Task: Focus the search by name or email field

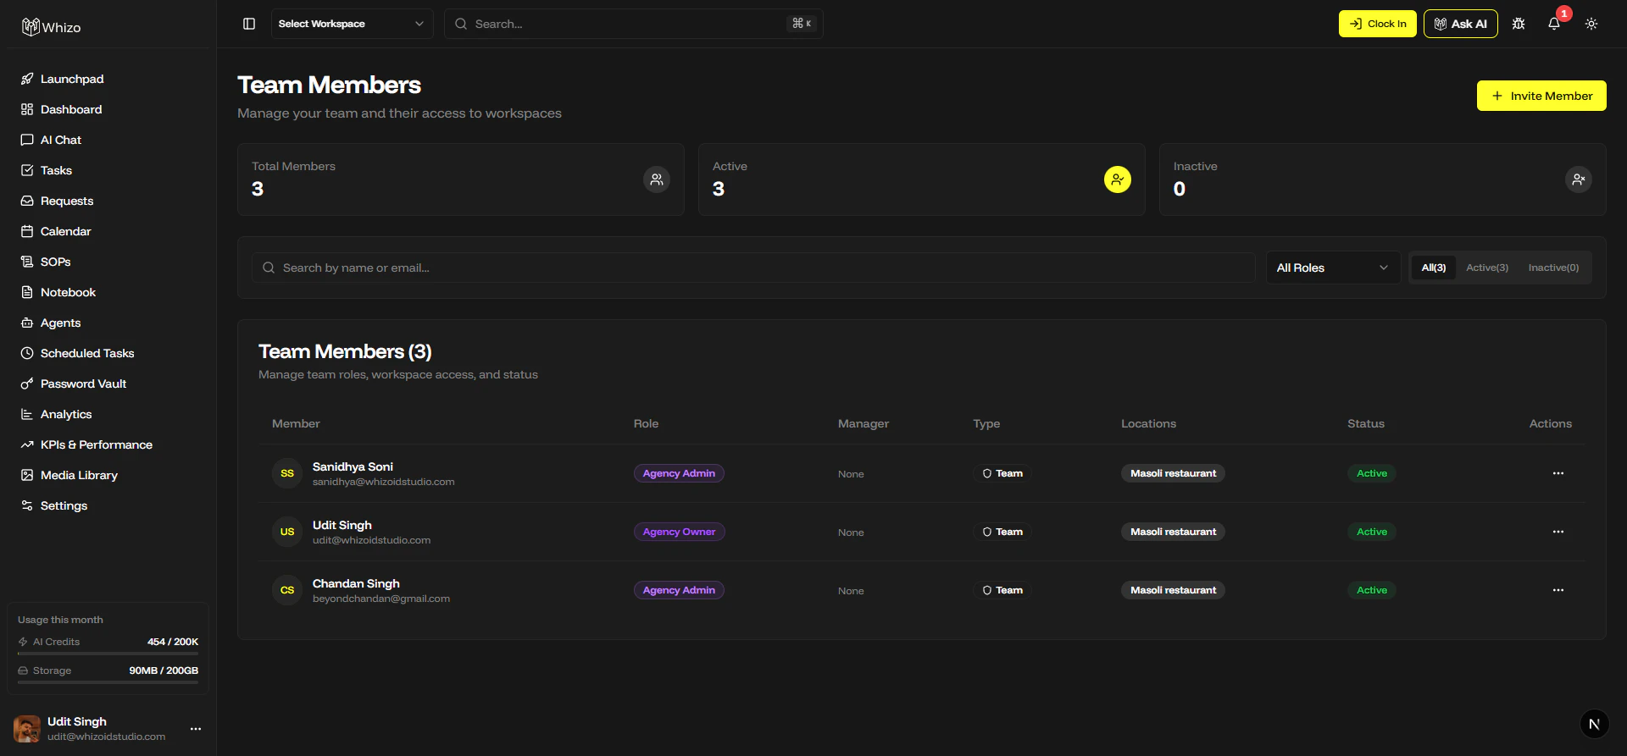Action: (753, 268)
